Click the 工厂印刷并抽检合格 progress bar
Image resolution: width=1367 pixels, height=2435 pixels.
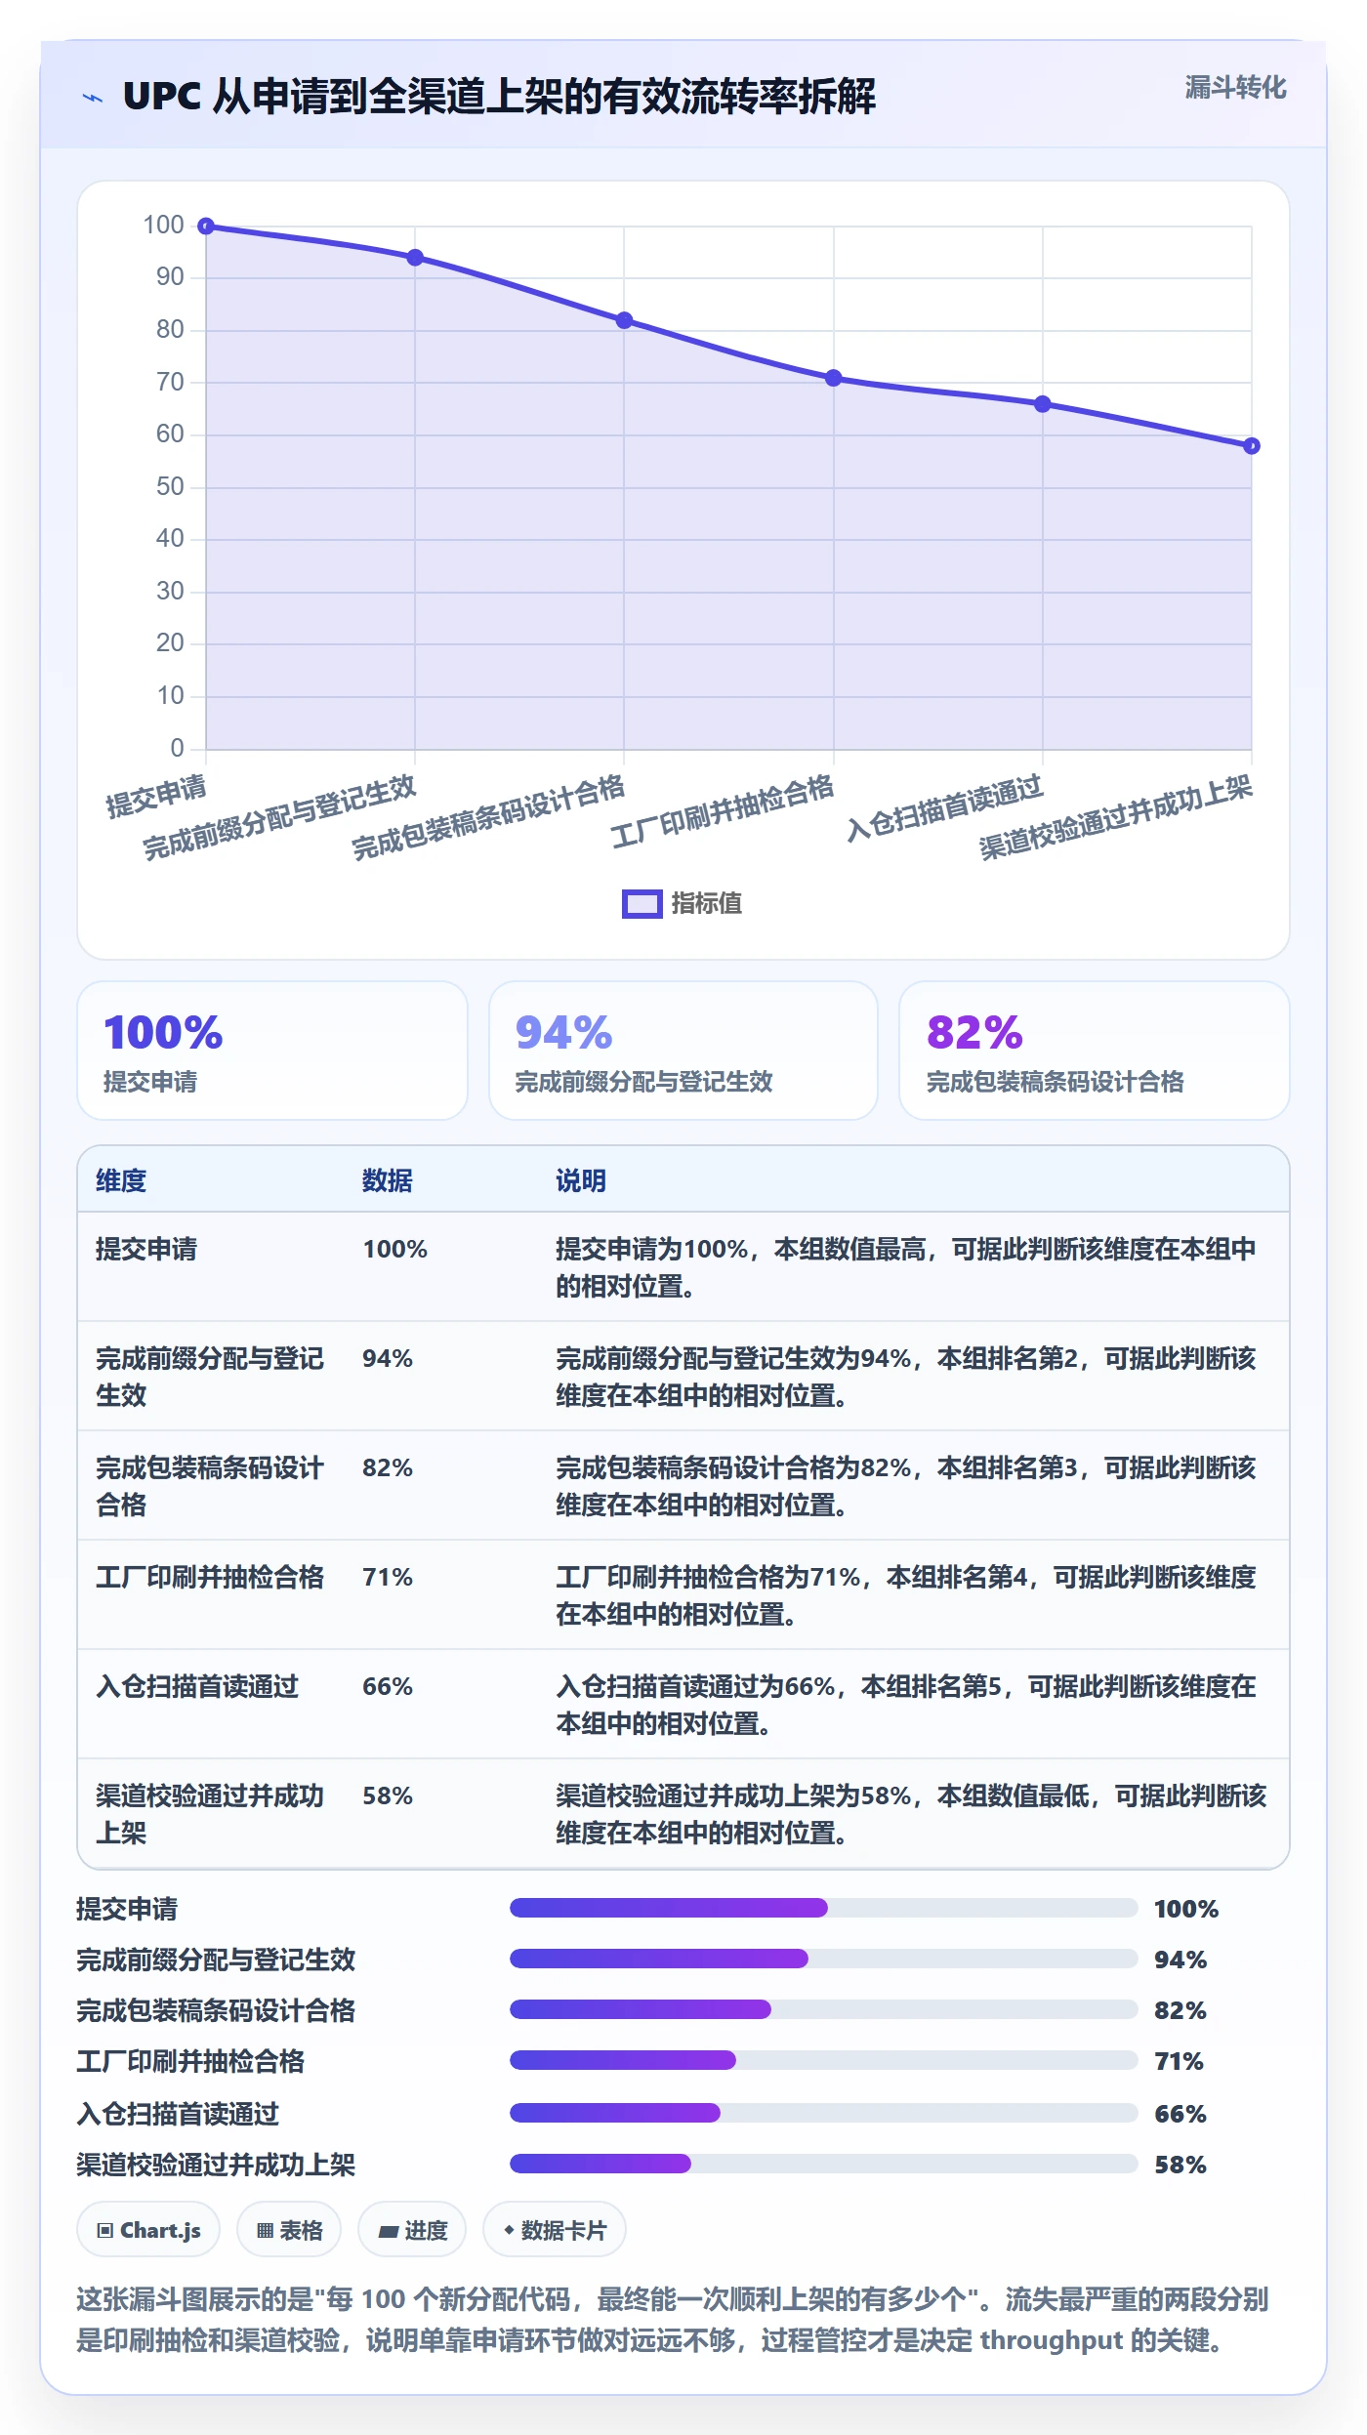click(824, 2060)
